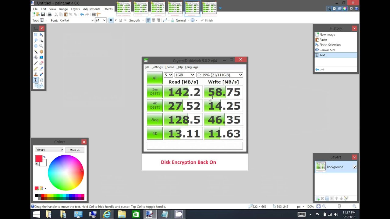Open the 1GiB test size dropdown
The image size is (390, 219).
(x=185, y=75)
